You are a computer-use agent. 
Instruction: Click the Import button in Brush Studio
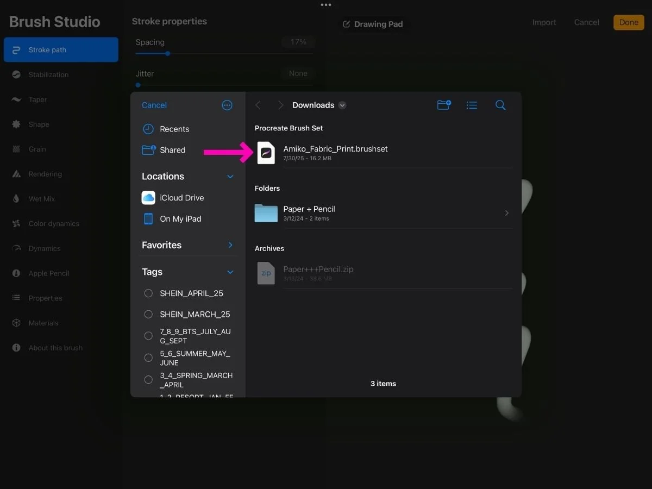point(544,22)
